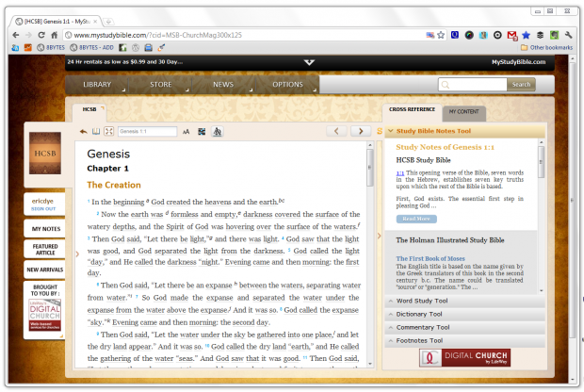The width and height of the screenshot is (584, 392).
Task: Click SIGN OUT under ericdye
Action: click(43, 209)
